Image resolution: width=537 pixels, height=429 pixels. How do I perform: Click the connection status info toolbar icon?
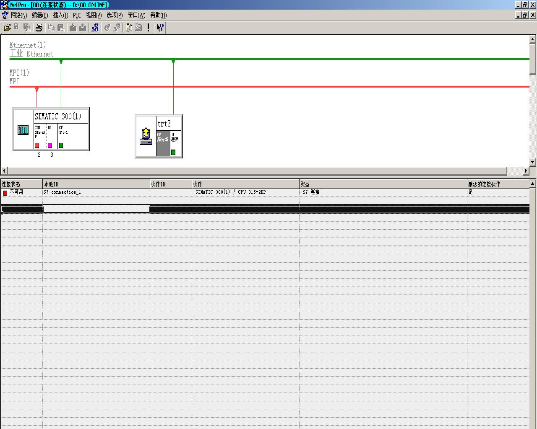coord(95,28)
